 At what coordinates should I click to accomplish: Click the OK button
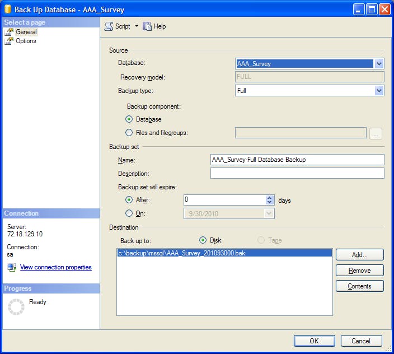tap(314, 341)
